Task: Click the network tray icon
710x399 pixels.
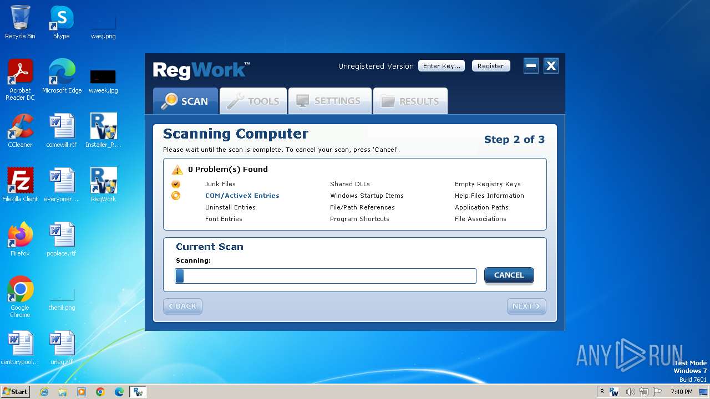Action: (x=644, y=392)
